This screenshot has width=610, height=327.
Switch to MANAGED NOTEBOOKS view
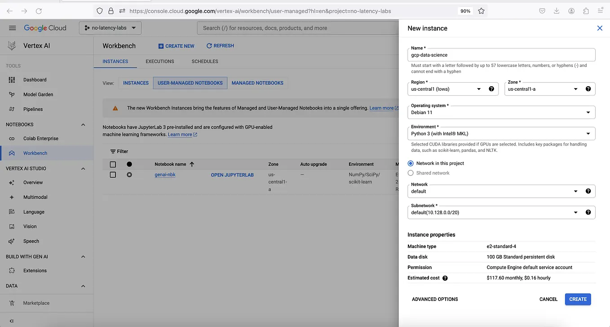(257, 83)
